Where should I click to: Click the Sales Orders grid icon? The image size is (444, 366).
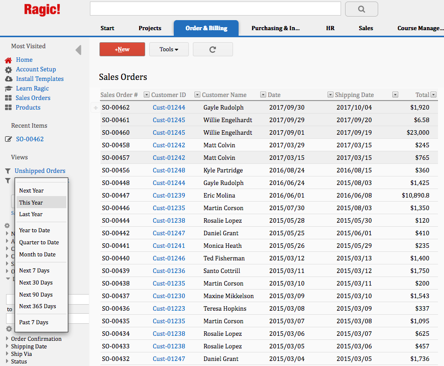tap(8, 98)
